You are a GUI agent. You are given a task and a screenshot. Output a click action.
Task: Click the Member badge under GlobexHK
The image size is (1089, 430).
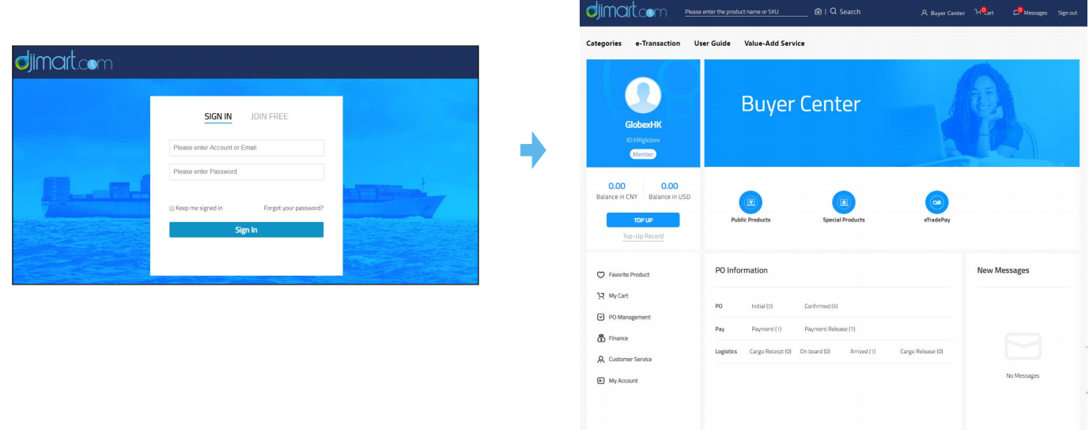click(643, 154)
